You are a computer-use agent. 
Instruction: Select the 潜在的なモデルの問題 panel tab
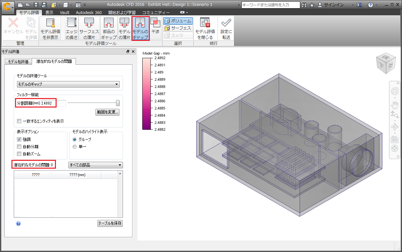pos(54,61)
